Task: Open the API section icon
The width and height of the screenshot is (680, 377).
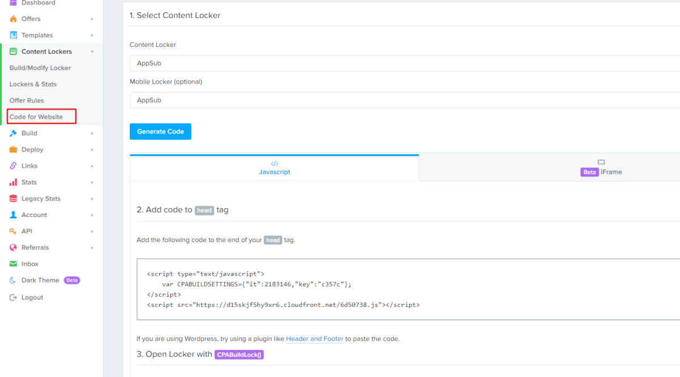Action: [x=13, y=231]
